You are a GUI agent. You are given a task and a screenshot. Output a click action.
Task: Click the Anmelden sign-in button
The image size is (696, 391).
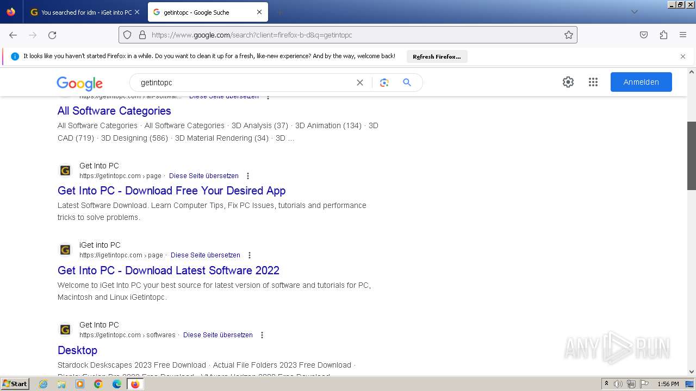[x=641, y=82]
